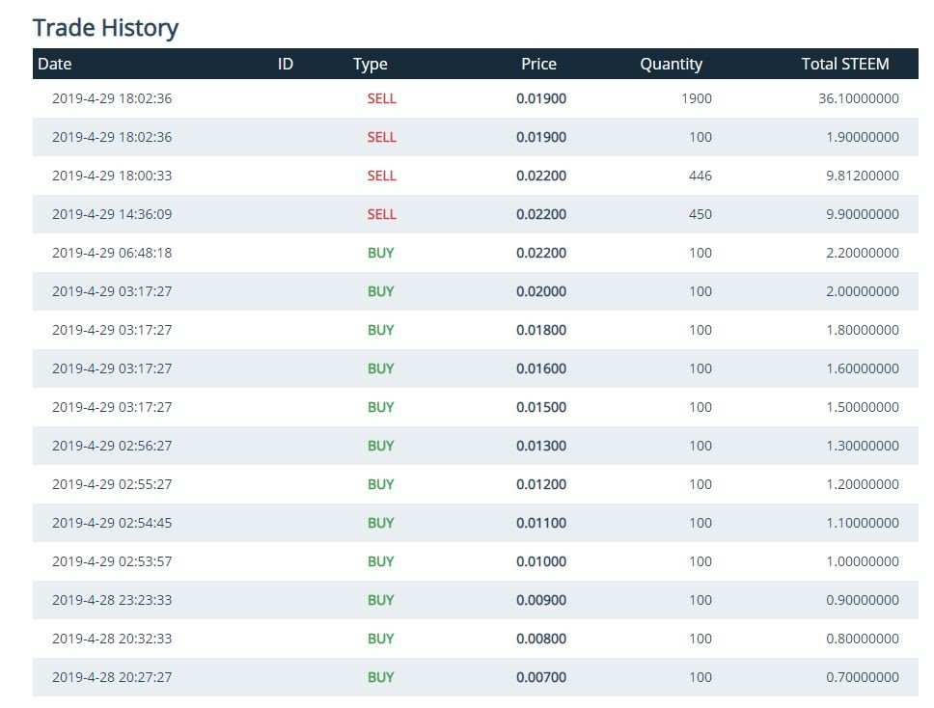Click the date 2019-4-29 06:48:18
Viewport: 934px width, 708px height.
[112, 253]
